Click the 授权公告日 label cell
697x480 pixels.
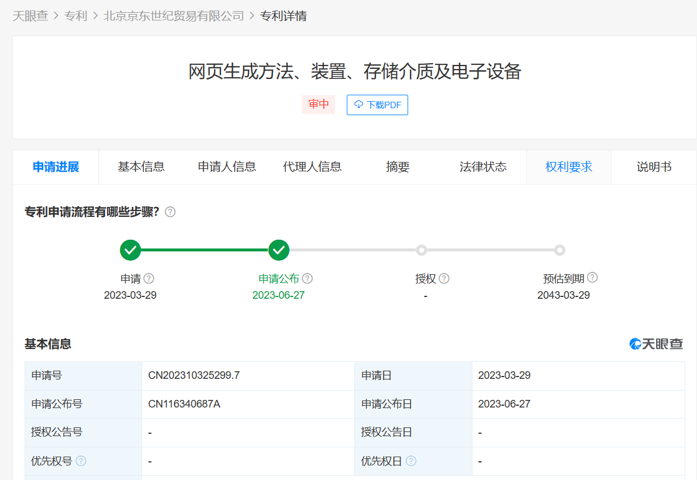pos(413,432)
